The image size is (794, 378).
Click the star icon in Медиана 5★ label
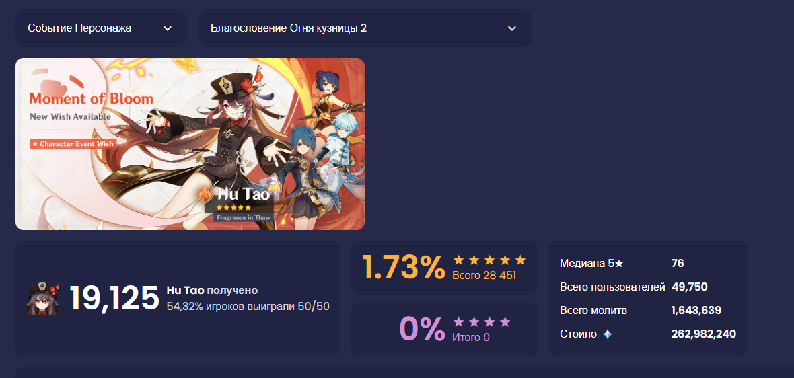pos(619,264)
